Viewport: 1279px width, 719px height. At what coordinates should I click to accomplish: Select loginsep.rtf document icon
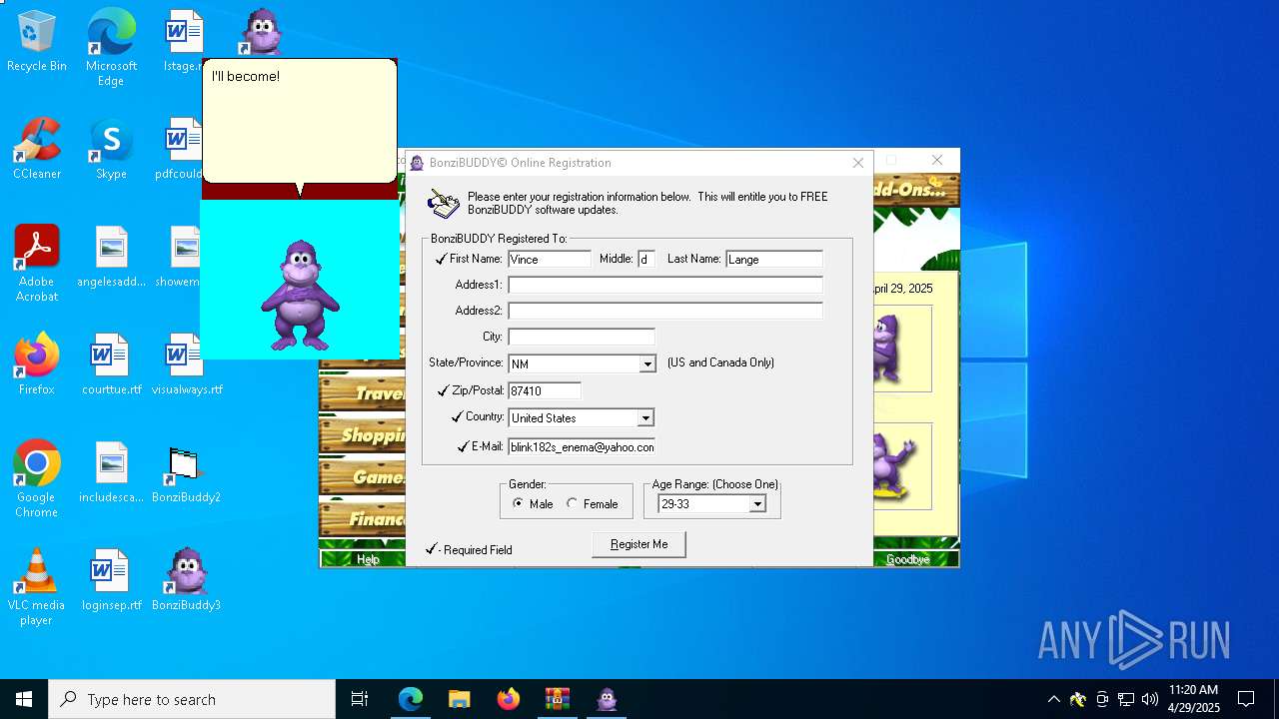[x=111, y=580]
